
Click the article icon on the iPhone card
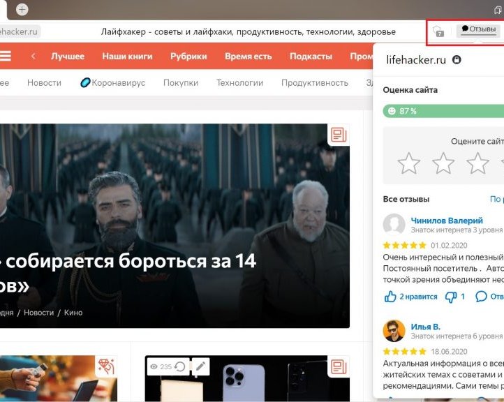coord(339,366)
